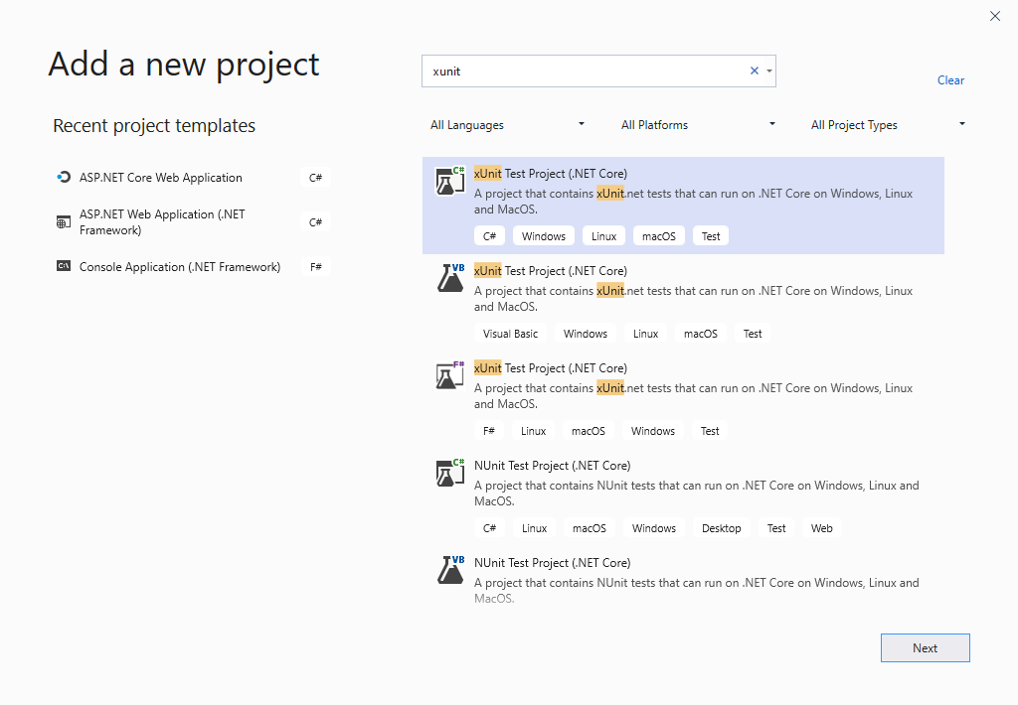
Task: Click the ASP.NET Web Application globe icon
Action: point(63,222)
